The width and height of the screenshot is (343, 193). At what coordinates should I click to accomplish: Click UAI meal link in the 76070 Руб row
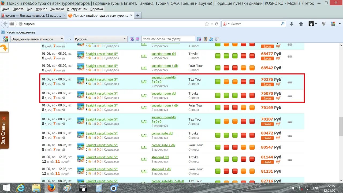[144, 96]
